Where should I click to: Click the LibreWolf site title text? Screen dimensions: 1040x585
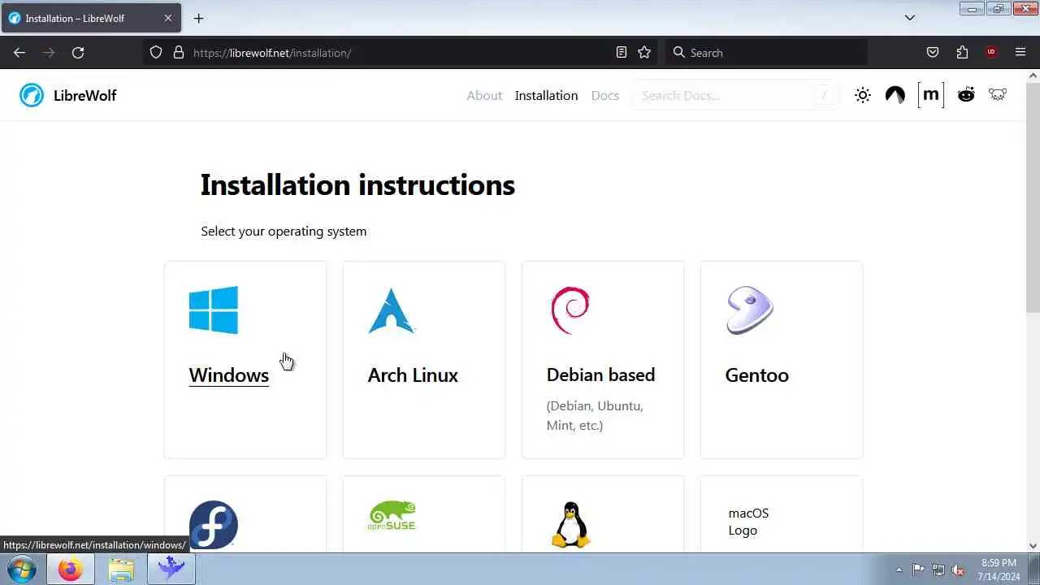click(x=84, y=95)
